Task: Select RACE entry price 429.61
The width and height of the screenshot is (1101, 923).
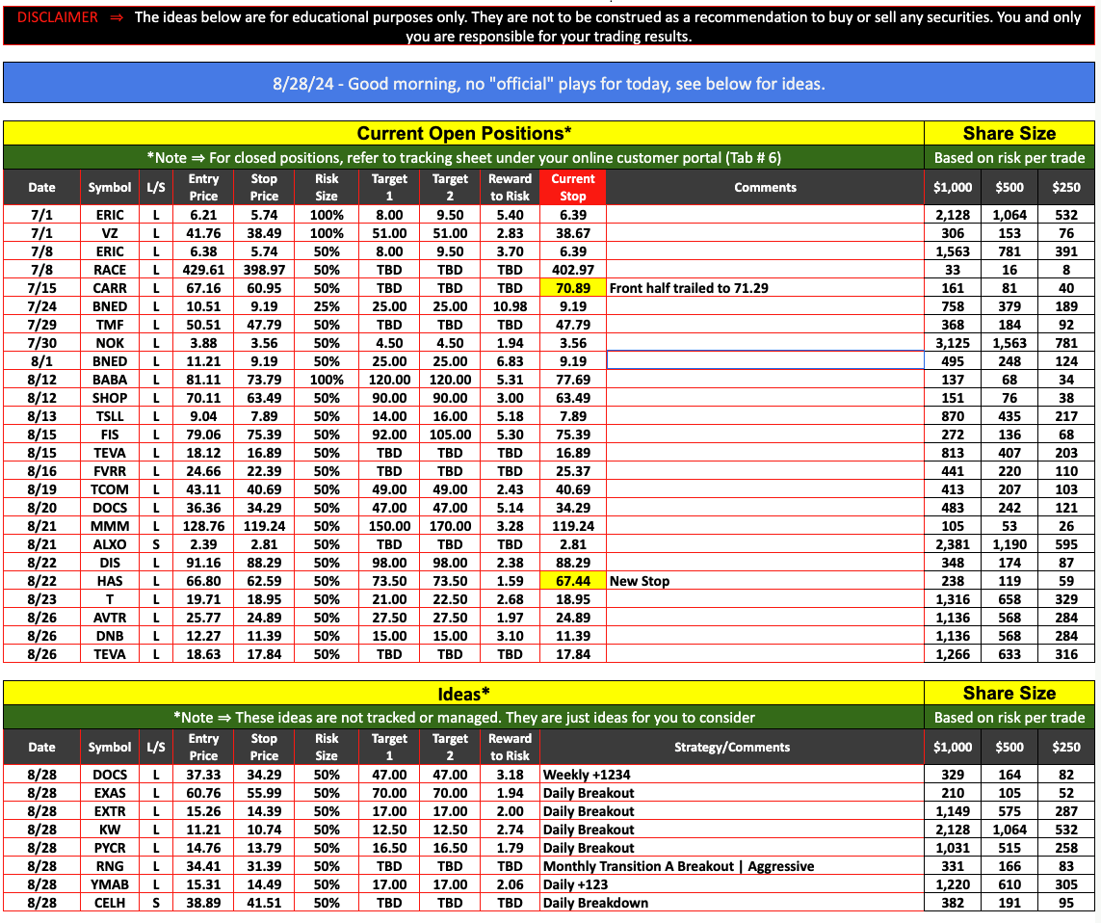Action: coord(203,270)
